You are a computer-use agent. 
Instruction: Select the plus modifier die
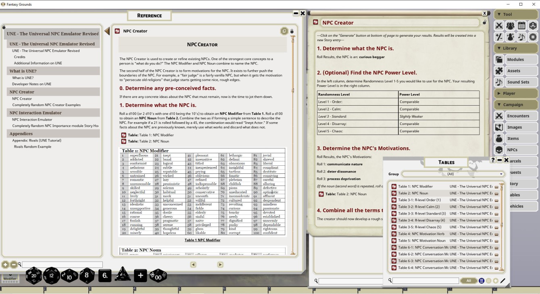140,276
